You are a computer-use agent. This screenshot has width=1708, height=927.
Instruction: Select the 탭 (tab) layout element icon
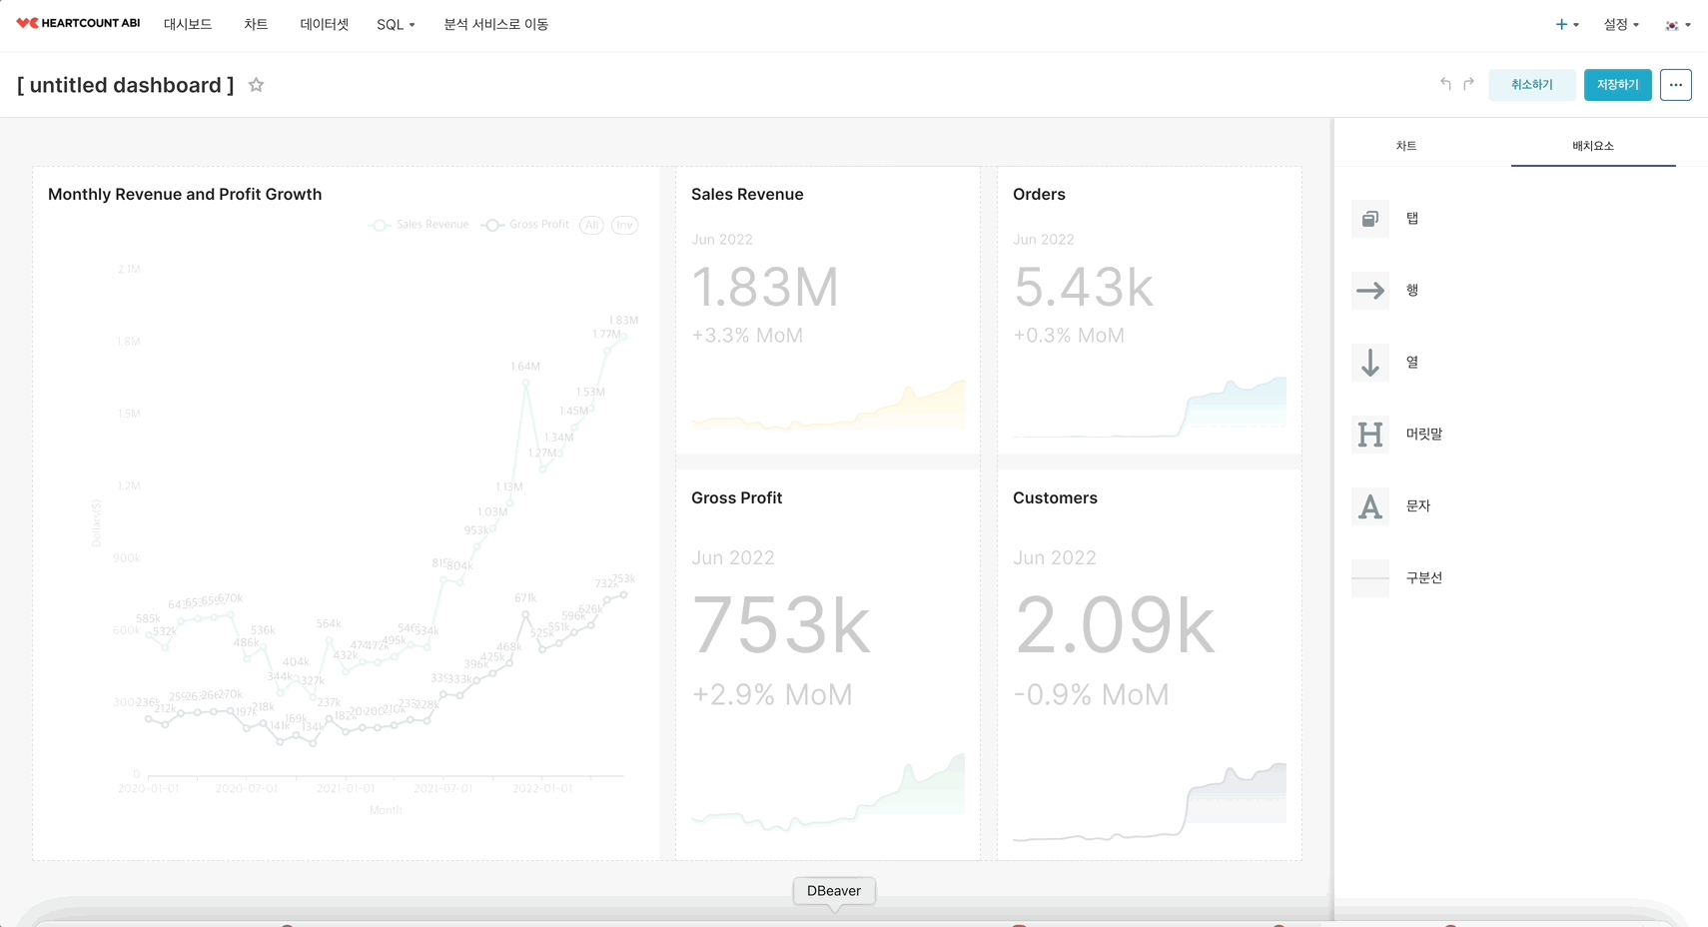pyautogui.click(x=1370, y=219)
